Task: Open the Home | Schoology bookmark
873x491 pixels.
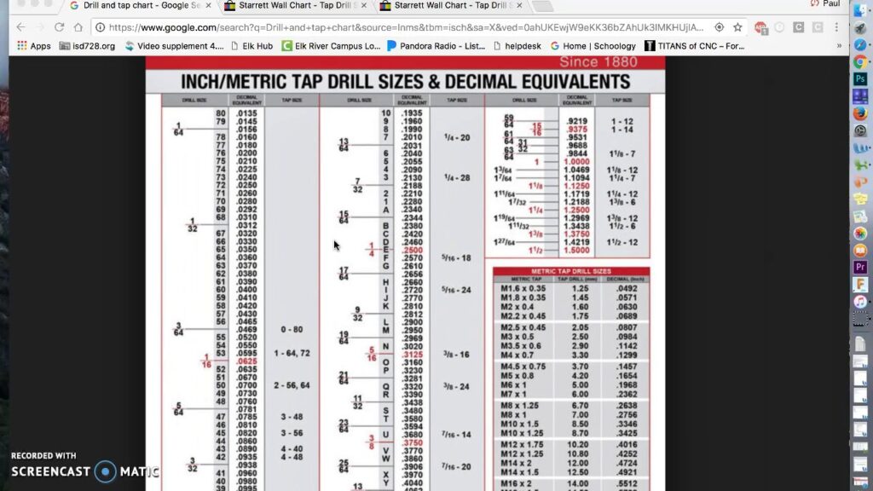Action: point(593,46)
